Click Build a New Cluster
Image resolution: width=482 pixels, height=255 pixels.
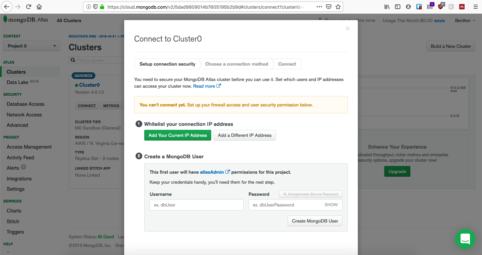[451, 46]
